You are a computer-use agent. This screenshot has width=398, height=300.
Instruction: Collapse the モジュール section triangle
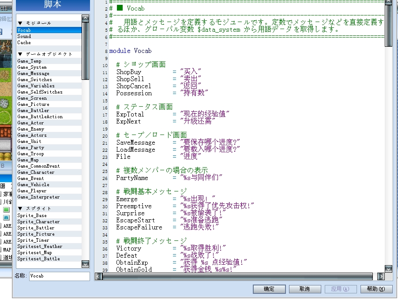pyautogui.click(x=20, y=23)
